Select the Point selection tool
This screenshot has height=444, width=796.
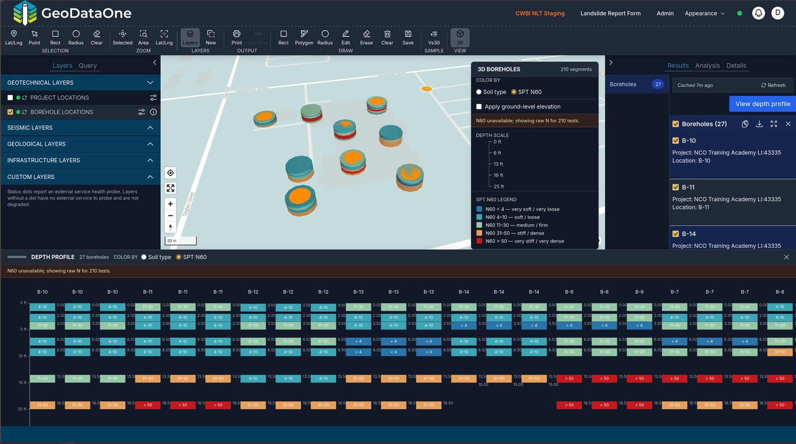coord(34,37)
